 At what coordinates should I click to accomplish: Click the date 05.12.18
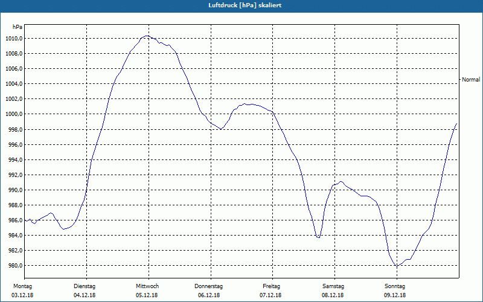[x=147, y=295]
